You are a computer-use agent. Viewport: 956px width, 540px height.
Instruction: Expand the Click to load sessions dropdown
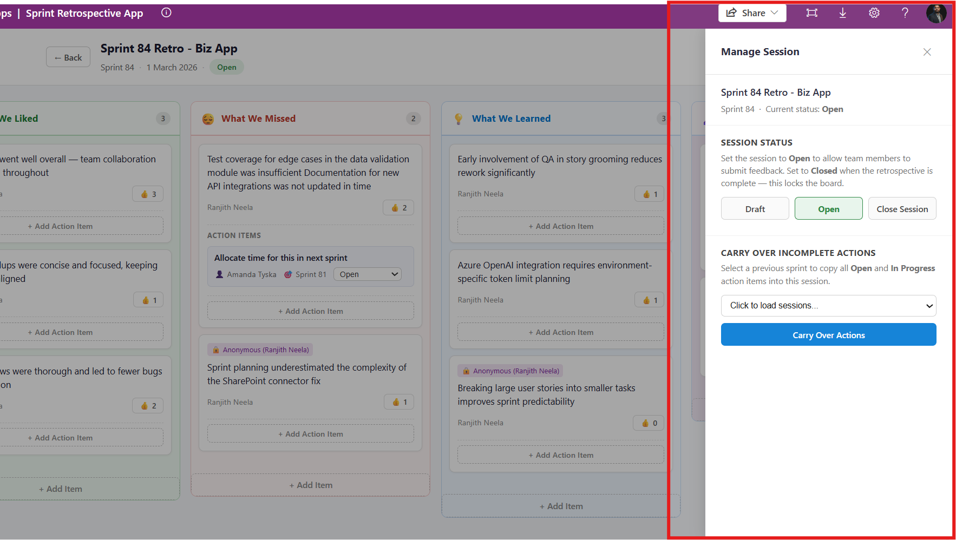click(x=828, y=305)
